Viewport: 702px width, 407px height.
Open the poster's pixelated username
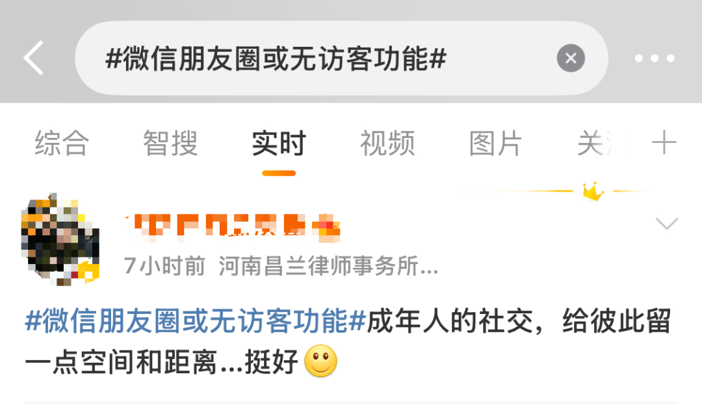coord(216,228)
